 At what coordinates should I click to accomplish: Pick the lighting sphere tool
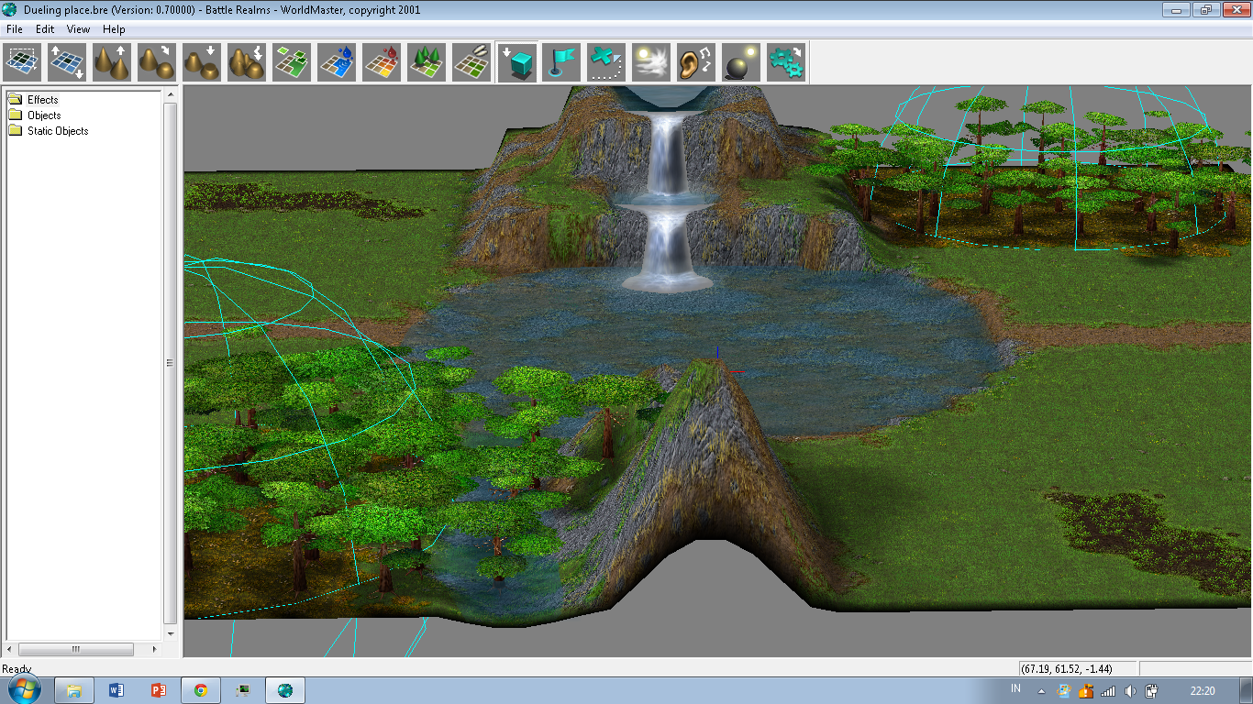click(x=741, y=62)
